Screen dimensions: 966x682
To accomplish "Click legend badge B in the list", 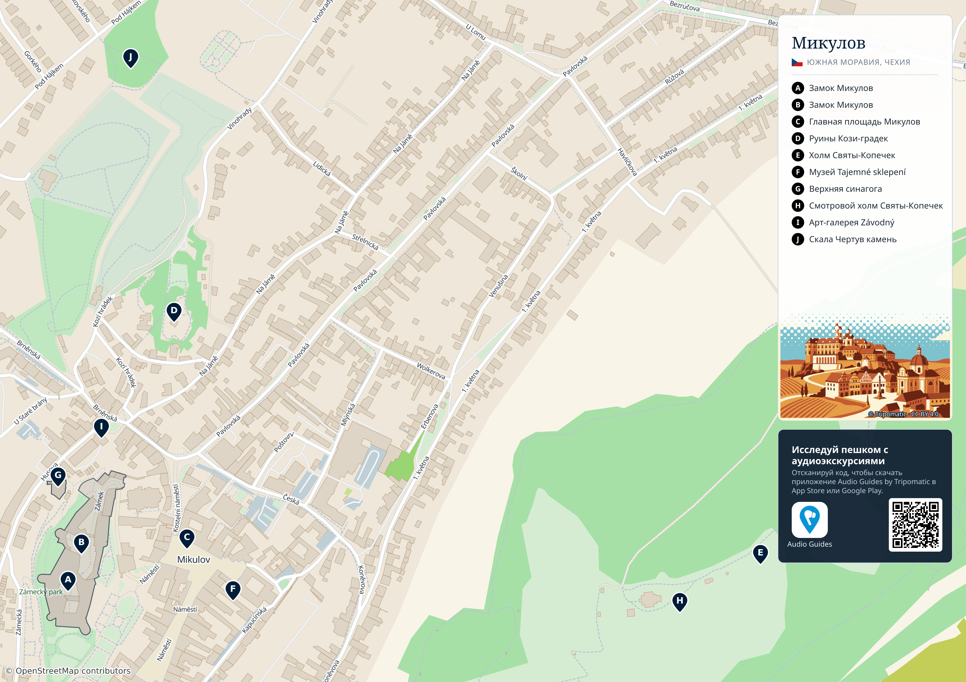I will (x=798, y=105).
